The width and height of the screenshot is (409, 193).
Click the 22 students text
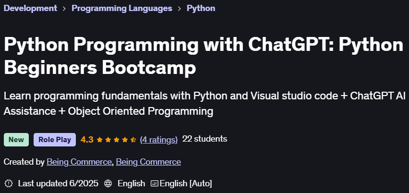pyautogui.click(x=205, y=139)
